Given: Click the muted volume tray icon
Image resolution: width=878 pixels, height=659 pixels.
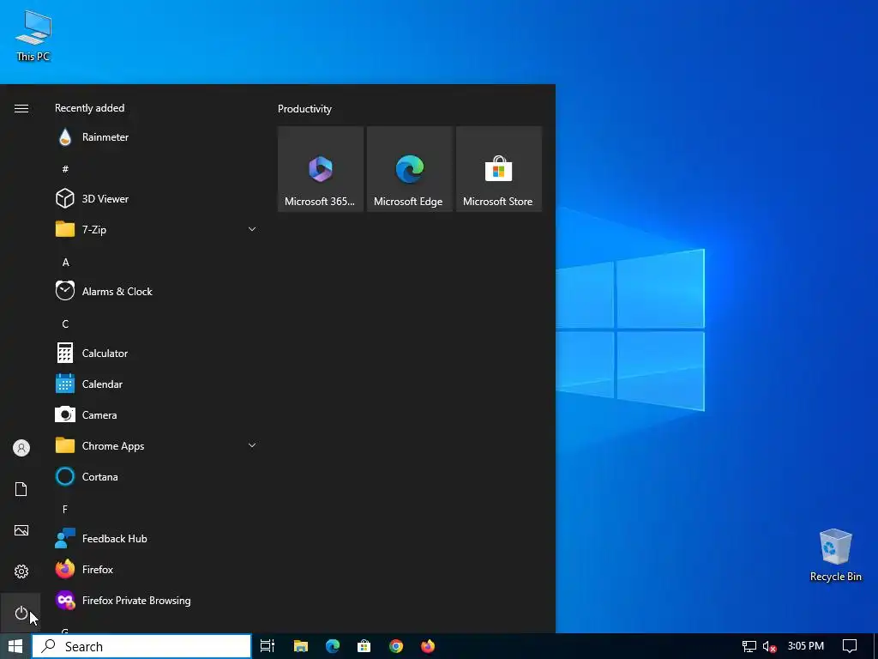Looking at the screenshot, I should coord(770,647).
